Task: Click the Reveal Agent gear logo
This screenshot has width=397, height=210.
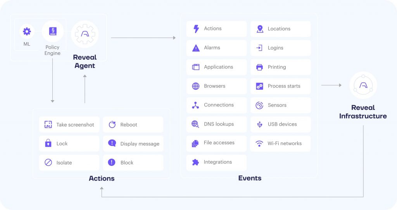Action: coord(85,34)
